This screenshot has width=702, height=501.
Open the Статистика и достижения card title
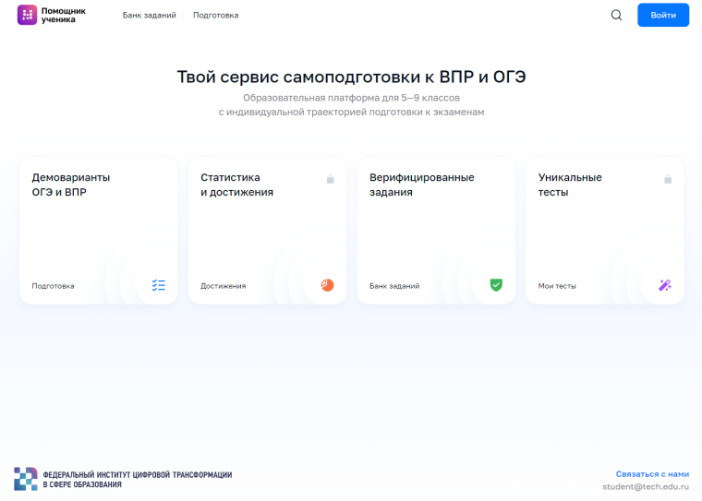click(x=236, y=185)
